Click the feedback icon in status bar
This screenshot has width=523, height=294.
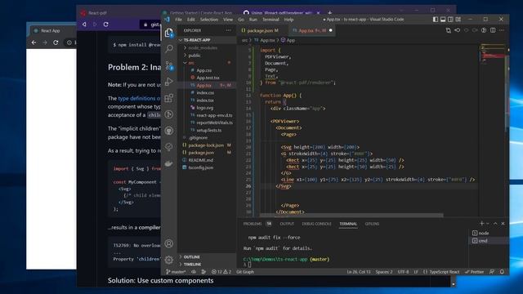tap(492, 272)
